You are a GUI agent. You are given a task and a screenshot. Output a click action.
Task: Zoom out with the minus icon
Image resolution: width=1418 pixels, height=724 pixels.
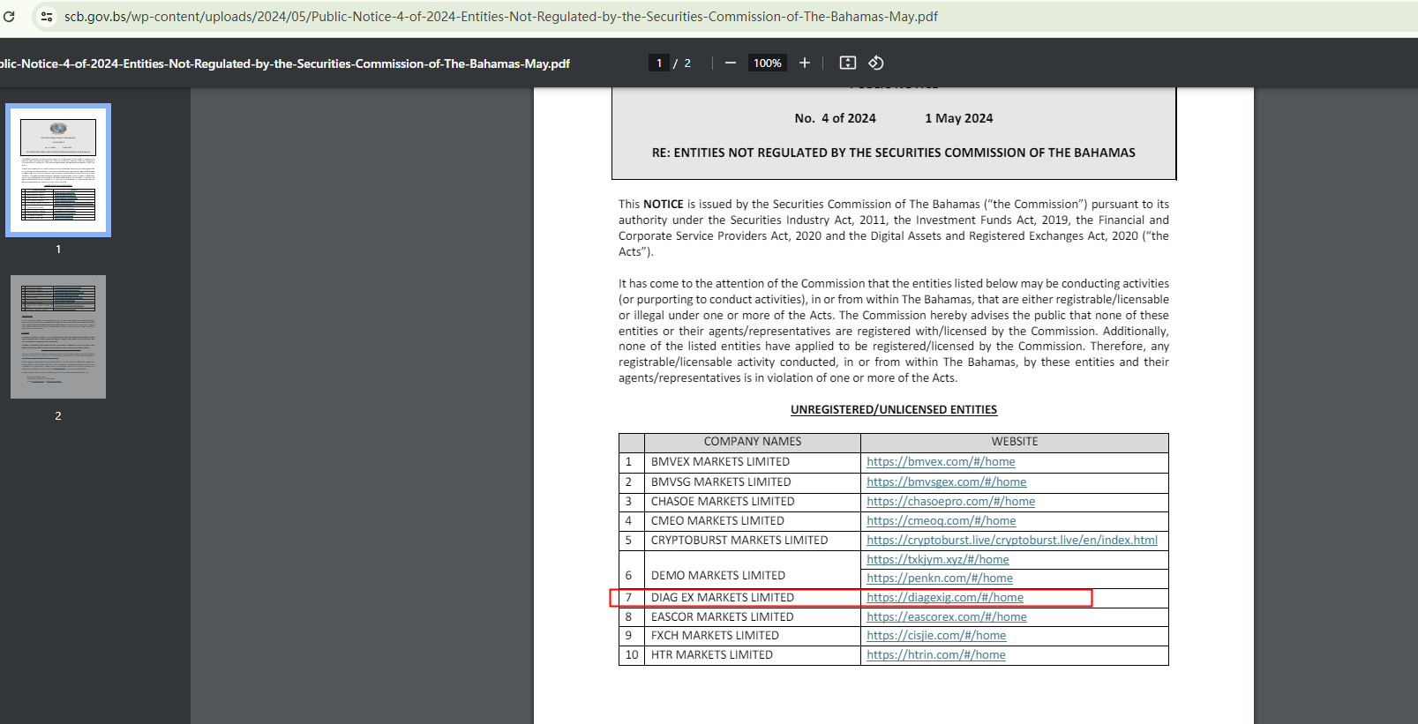(x=731, y=63)
